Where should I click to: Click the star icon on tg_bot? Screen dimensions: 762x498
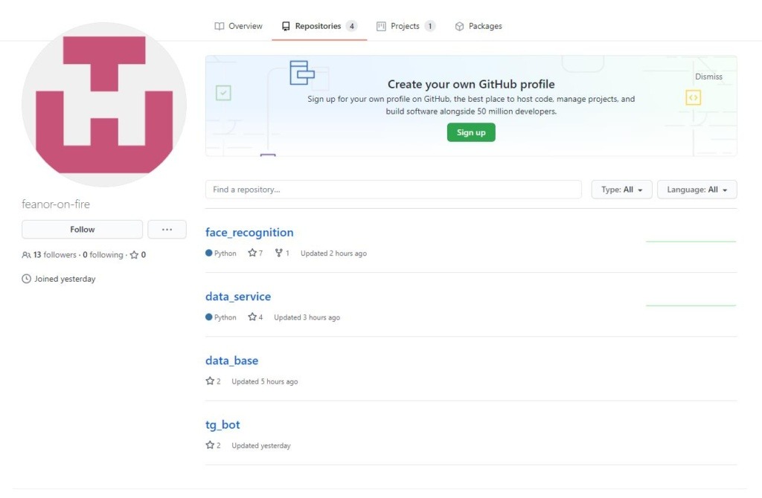tap(210, 445)
